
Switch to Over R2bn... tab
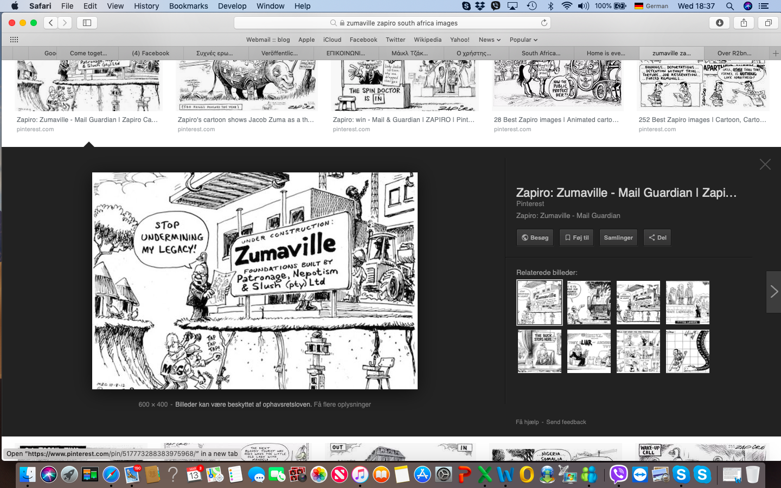tap(734, 53)
